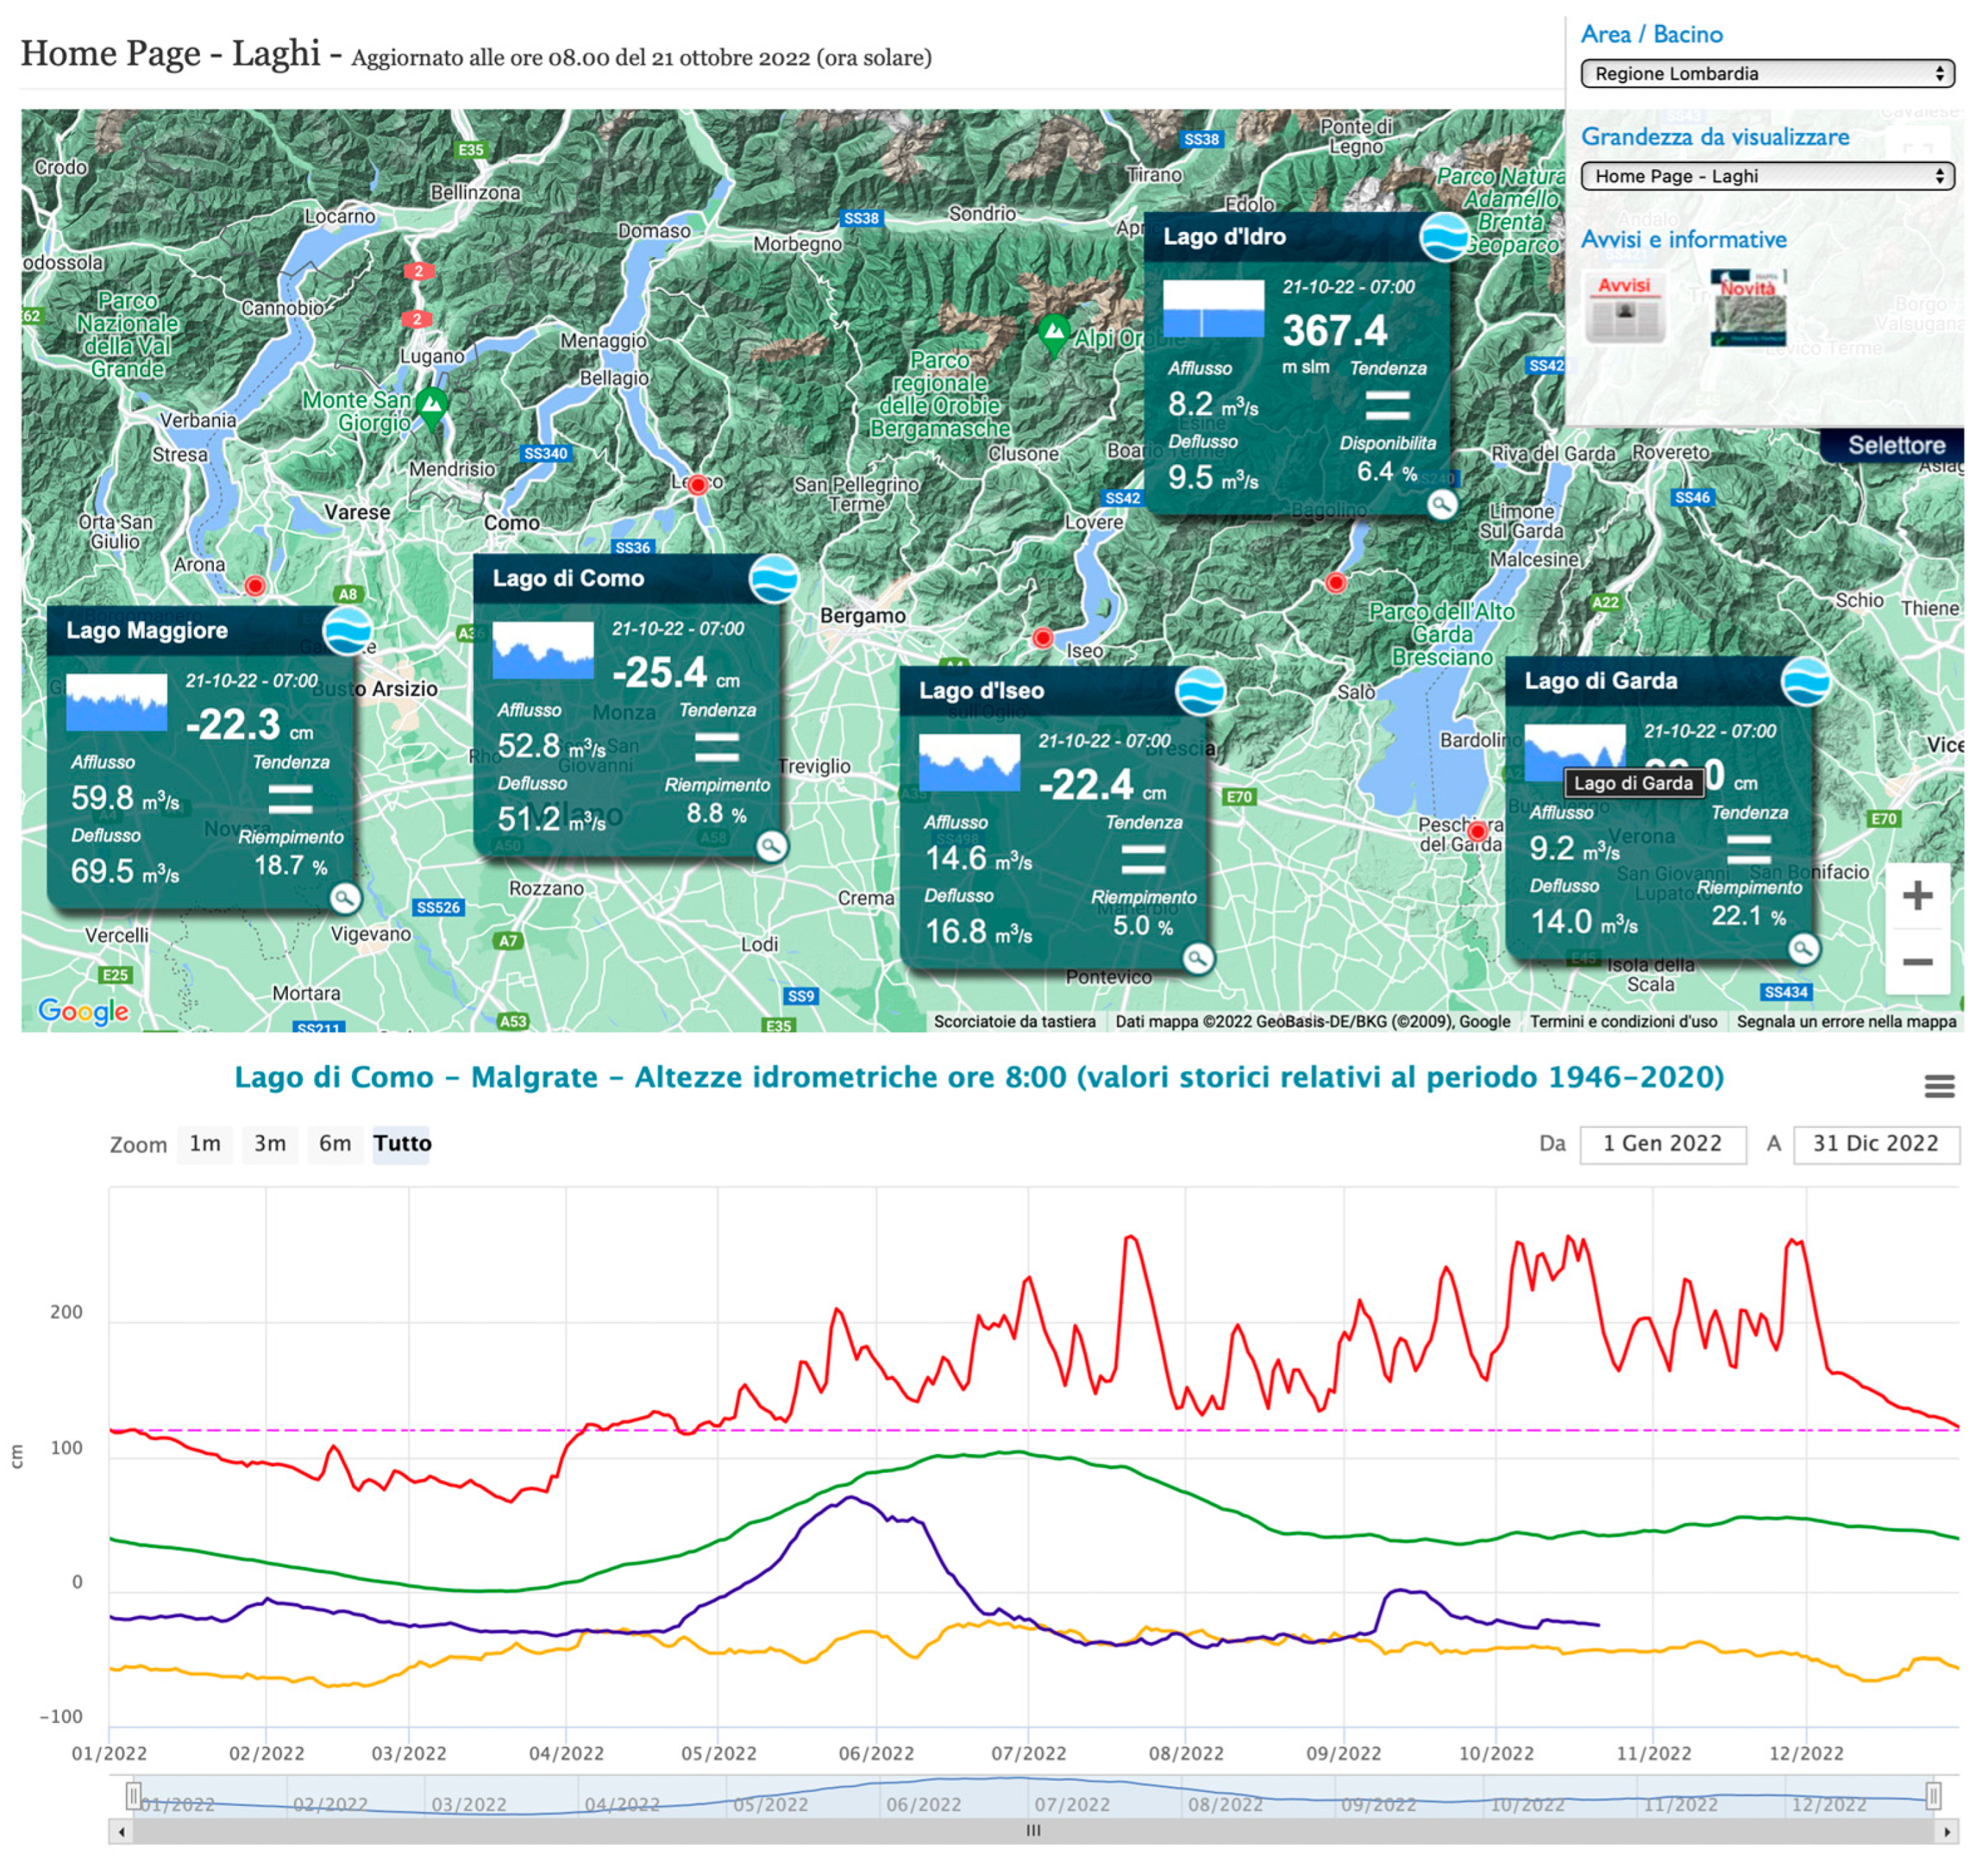
Task: Click the wave icon on Lago d'Idro card
Action: tap(1444, 236)
